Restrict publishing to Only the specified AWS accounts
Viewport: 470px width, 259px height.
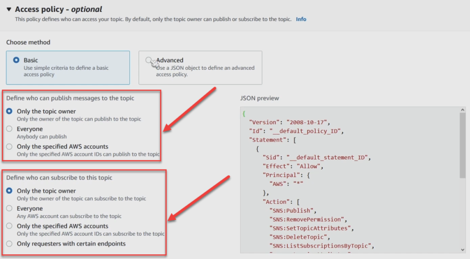[9, 146]
